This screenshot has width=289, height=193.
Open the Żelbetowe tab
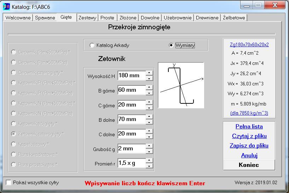pos(234,18)
